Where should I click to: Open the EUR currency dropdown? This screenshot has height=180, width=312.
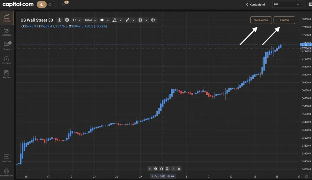pos(286,5)
